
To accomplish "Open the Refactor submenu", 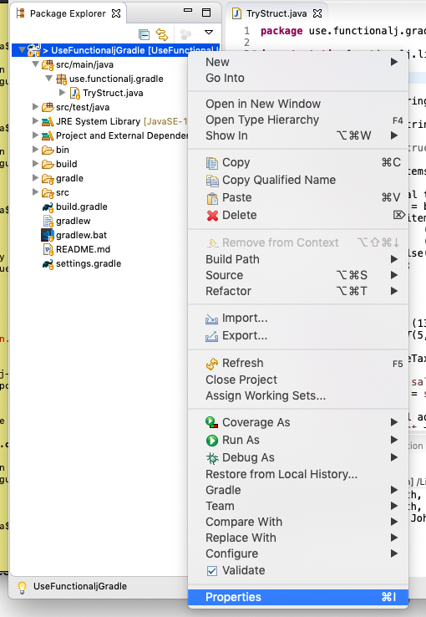I will 298,291.
